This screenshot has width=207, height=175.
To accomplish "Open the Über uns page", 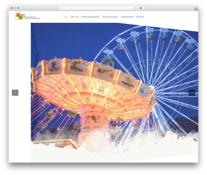I will click(x=75, y=17).
